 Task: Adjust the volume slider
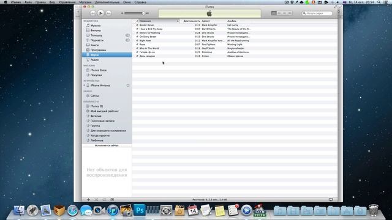click(135, 13)
